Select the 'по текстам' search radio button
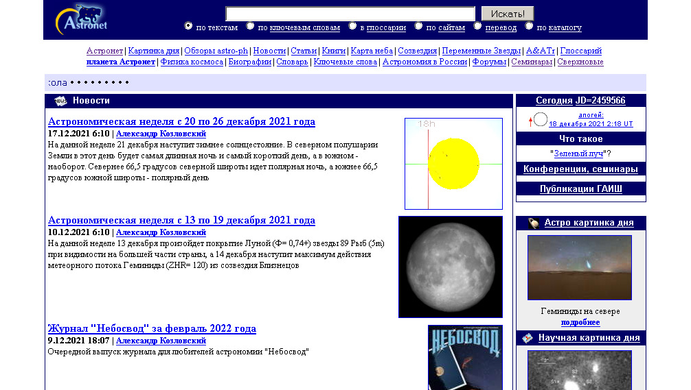This screenshot has width=691, height=390. pos(189,26)
